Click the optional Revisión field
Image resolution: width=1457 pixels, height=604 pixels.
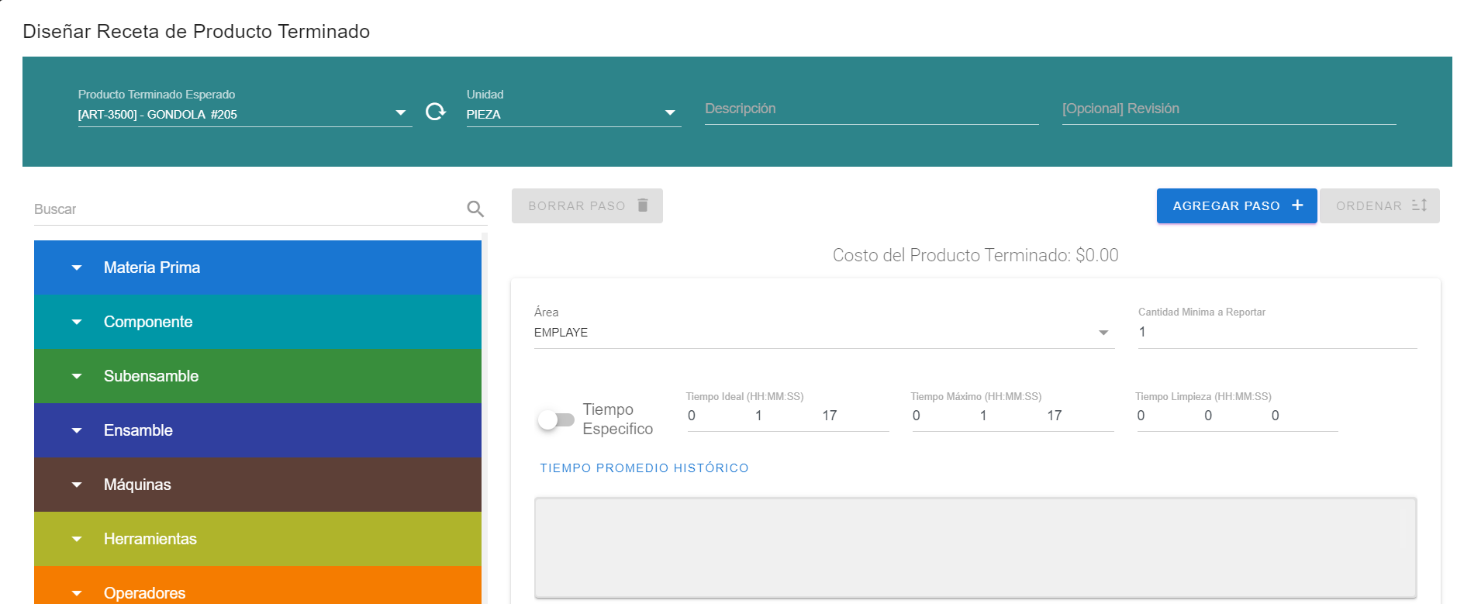[1228, 109]
